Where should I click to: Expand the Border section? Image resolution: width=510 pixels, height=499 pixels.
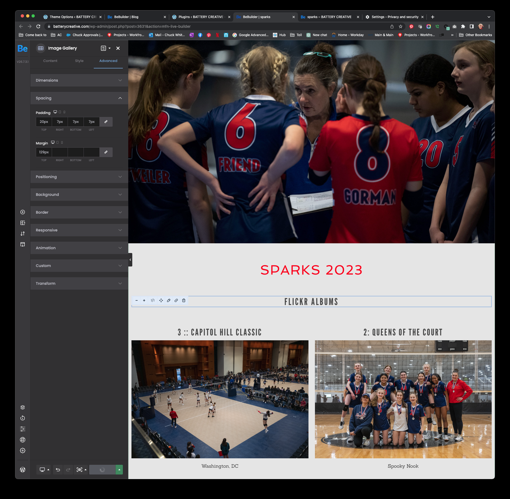(x=79, y=212)
